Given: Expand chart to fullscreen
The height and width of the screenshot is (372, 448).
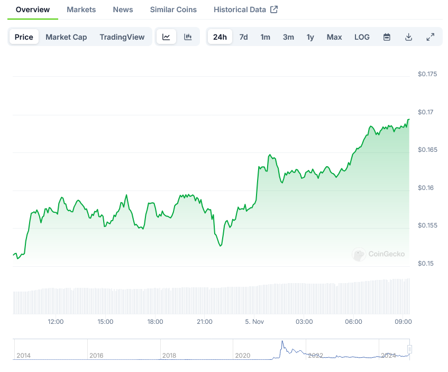Looking at the screenshot, I should tap(431, 37).
